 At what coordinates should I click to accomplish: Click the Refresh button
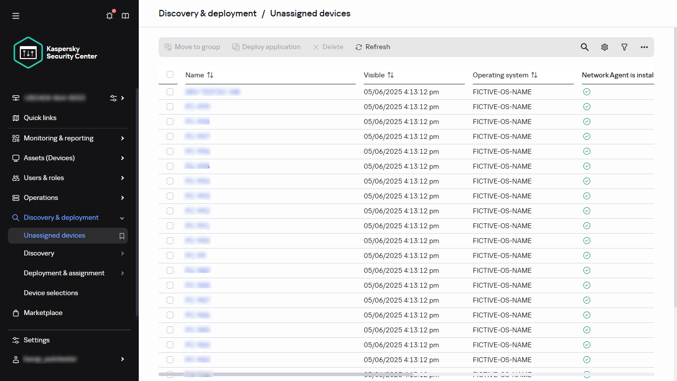click(x=372, y=47)
